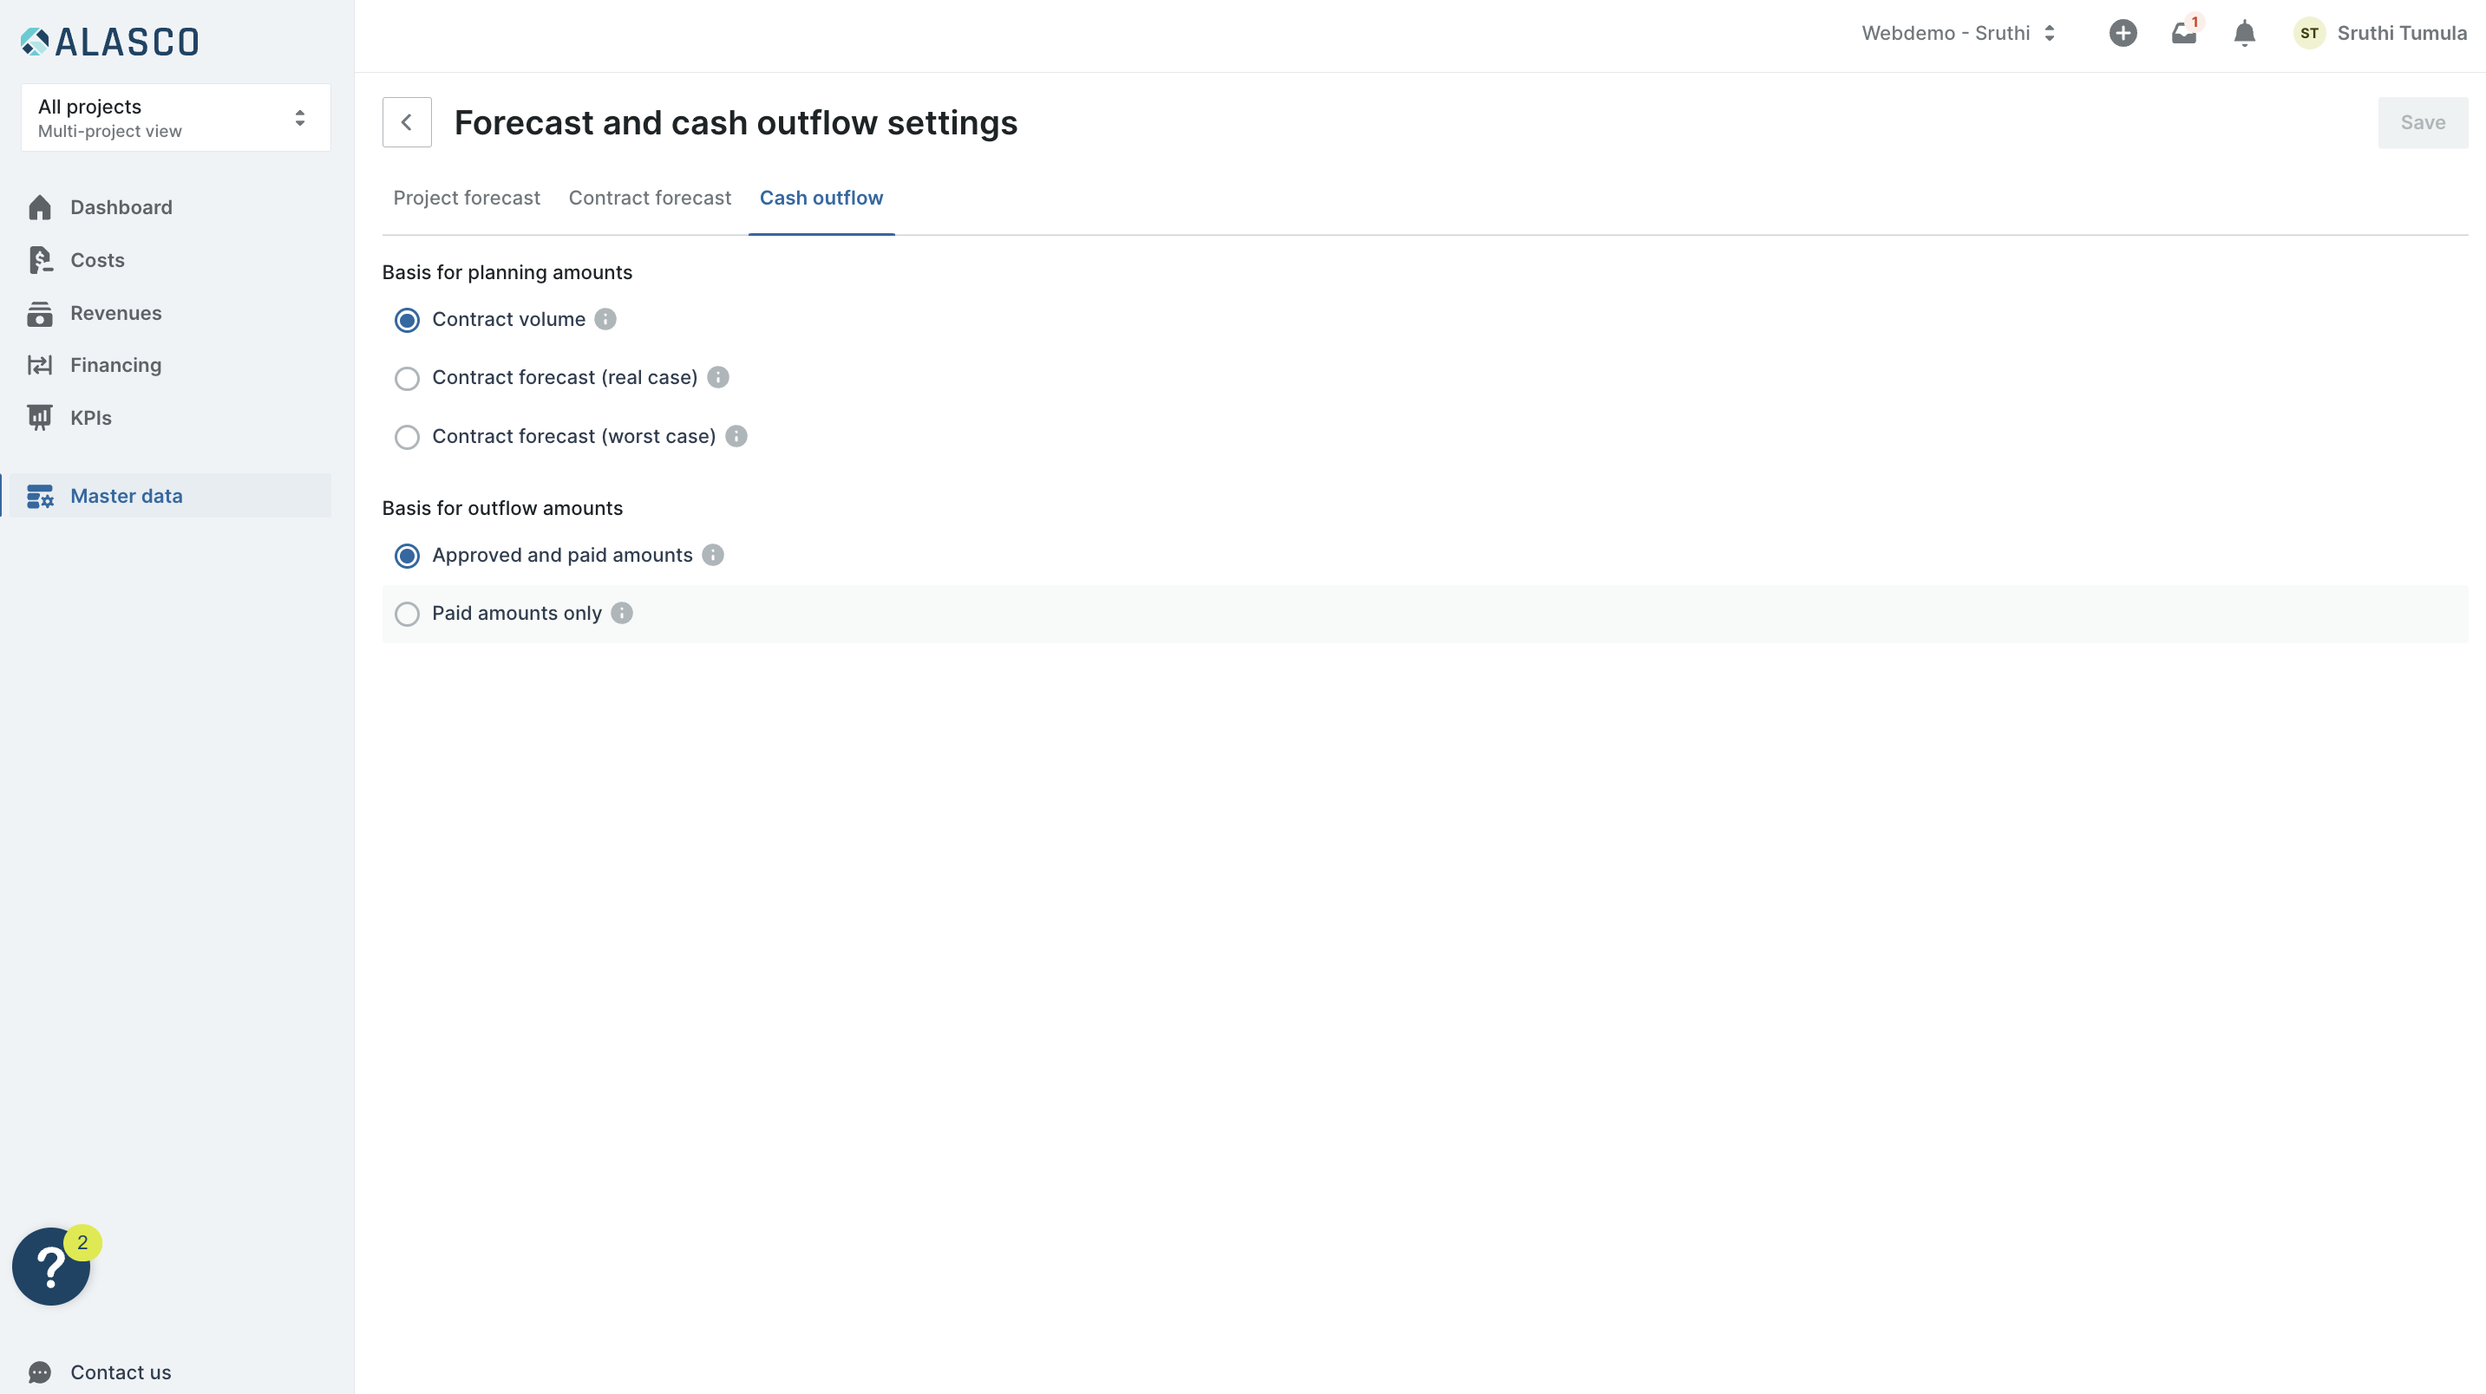Show info for Approved and paid amounts
The image size is (2486, 1394).
coord(712,555)
